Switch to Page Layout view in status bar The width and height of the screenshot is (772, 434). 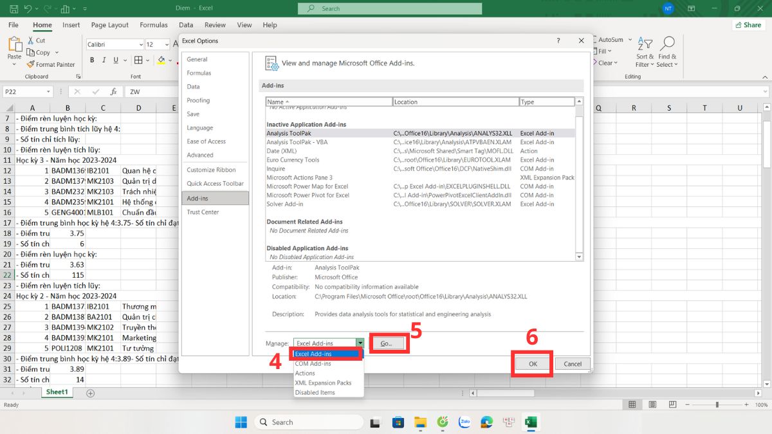(x=651, y=404)
